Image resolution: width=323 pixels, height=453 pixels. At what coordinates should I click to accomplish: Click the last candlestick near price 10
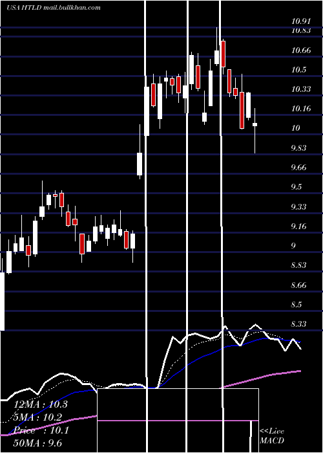tap(255, 131)
